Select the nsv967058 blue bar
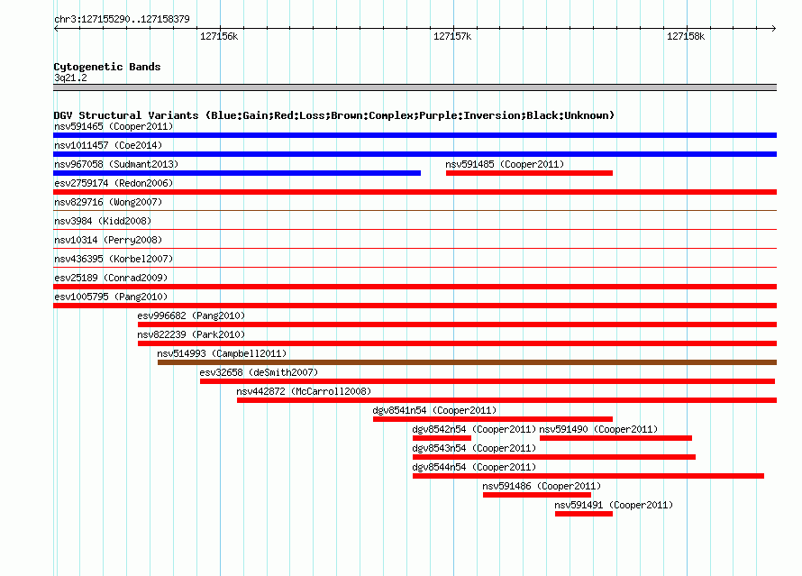 237,173
